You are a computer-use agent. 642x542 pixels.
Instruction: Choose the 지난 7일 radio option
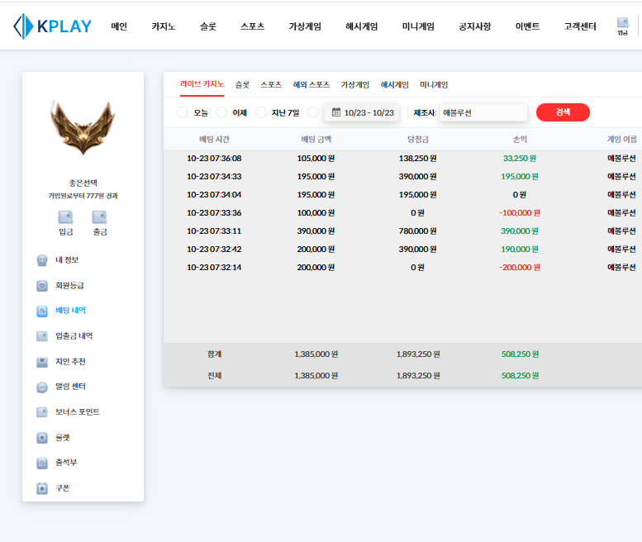[261, 112]
